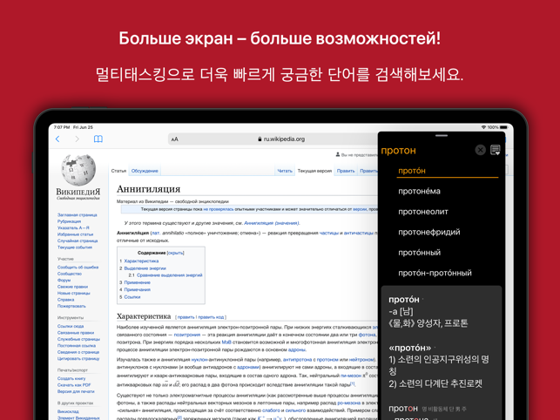Pick the протон-протонный suggestion
The height and width of the screenshot is (420, 560).
tap(435, 273)
